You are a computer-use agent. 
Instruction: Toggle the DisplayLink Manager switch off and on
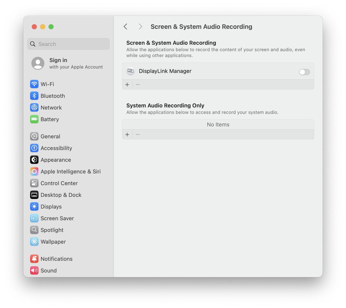click(304, 72)
